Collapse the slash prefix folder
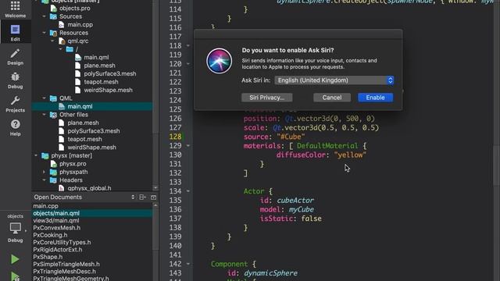500x281 pixels. coord(61,49)
